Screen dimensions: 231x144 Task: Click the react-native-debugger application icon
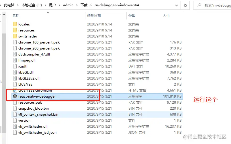click(x=15, y=96)
